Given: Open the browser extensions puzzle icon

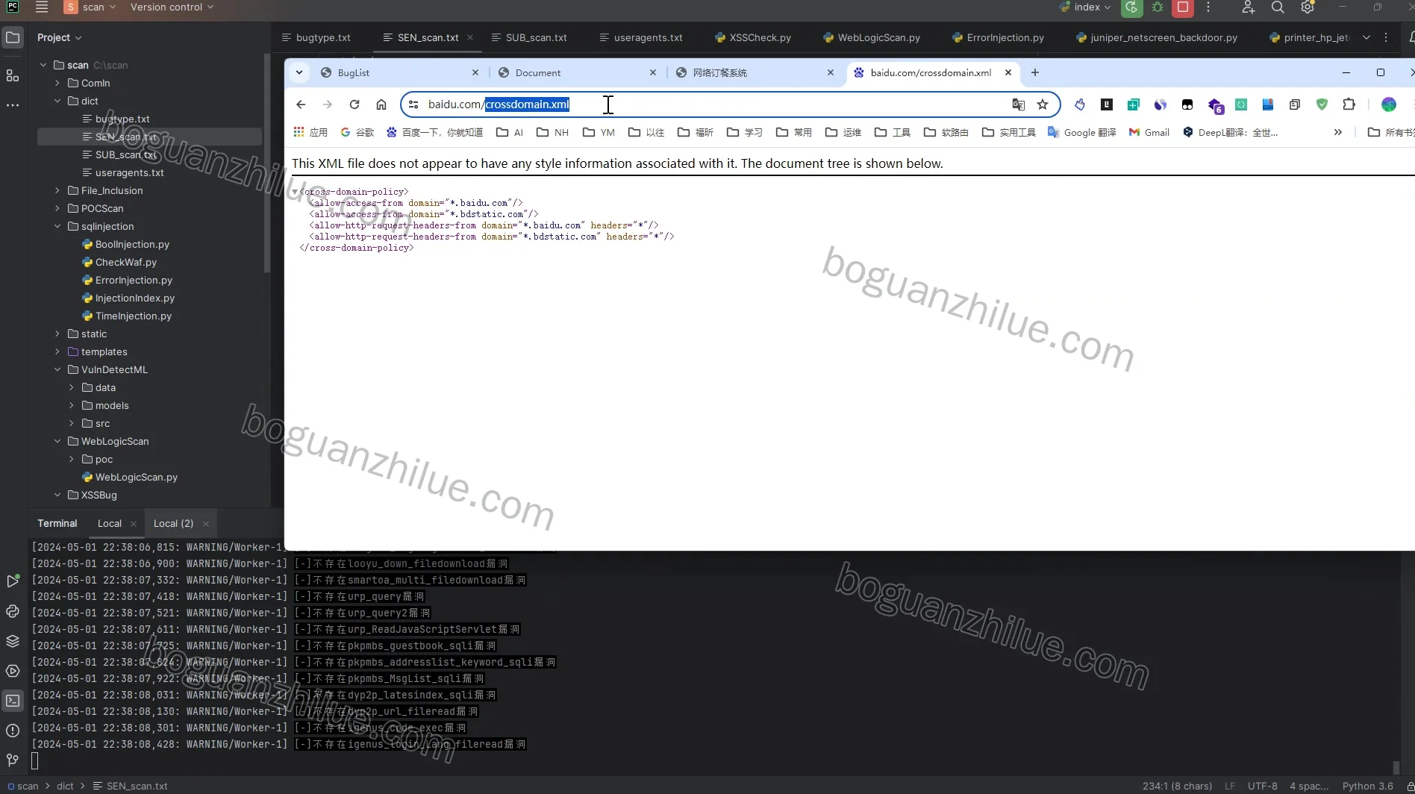Looking at the screenshot, I should tap(1349, 104).
